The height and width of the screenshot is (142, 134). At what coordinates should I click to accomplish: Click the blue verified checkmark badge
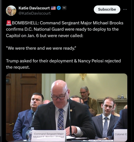click(59, 8)
